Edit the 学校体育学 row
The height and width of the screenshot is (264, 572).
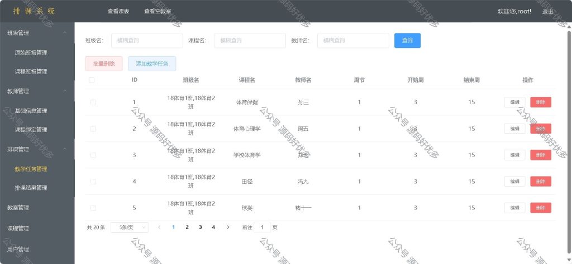(x=514, y=155)
